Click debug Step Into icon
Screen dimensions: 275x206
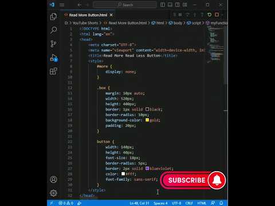[x=195, y=15]
